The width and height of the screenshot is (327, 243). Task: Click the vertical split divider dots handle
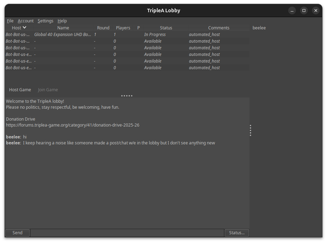(250, 130)
